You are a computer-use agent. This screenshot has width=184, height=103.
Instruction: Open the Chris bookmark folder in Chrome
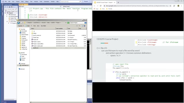click(102, 9)
